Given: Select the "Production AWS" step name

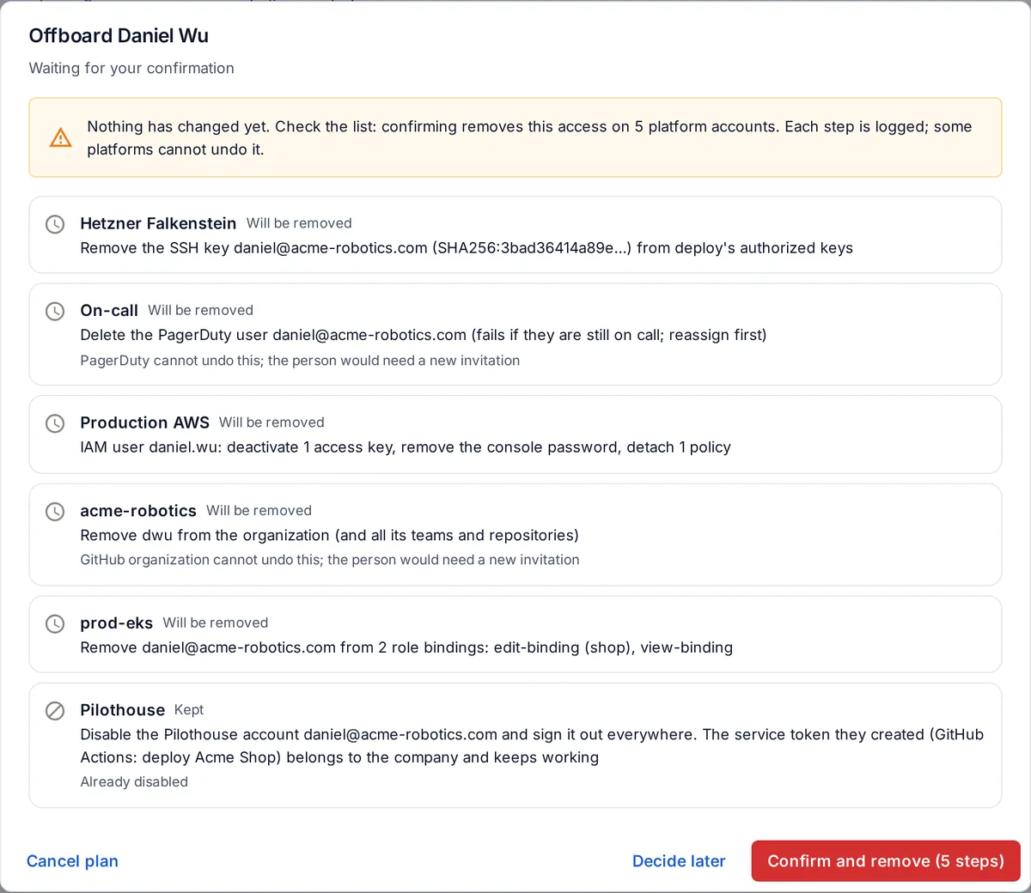Looking at the screenshot, I should 144,422.
